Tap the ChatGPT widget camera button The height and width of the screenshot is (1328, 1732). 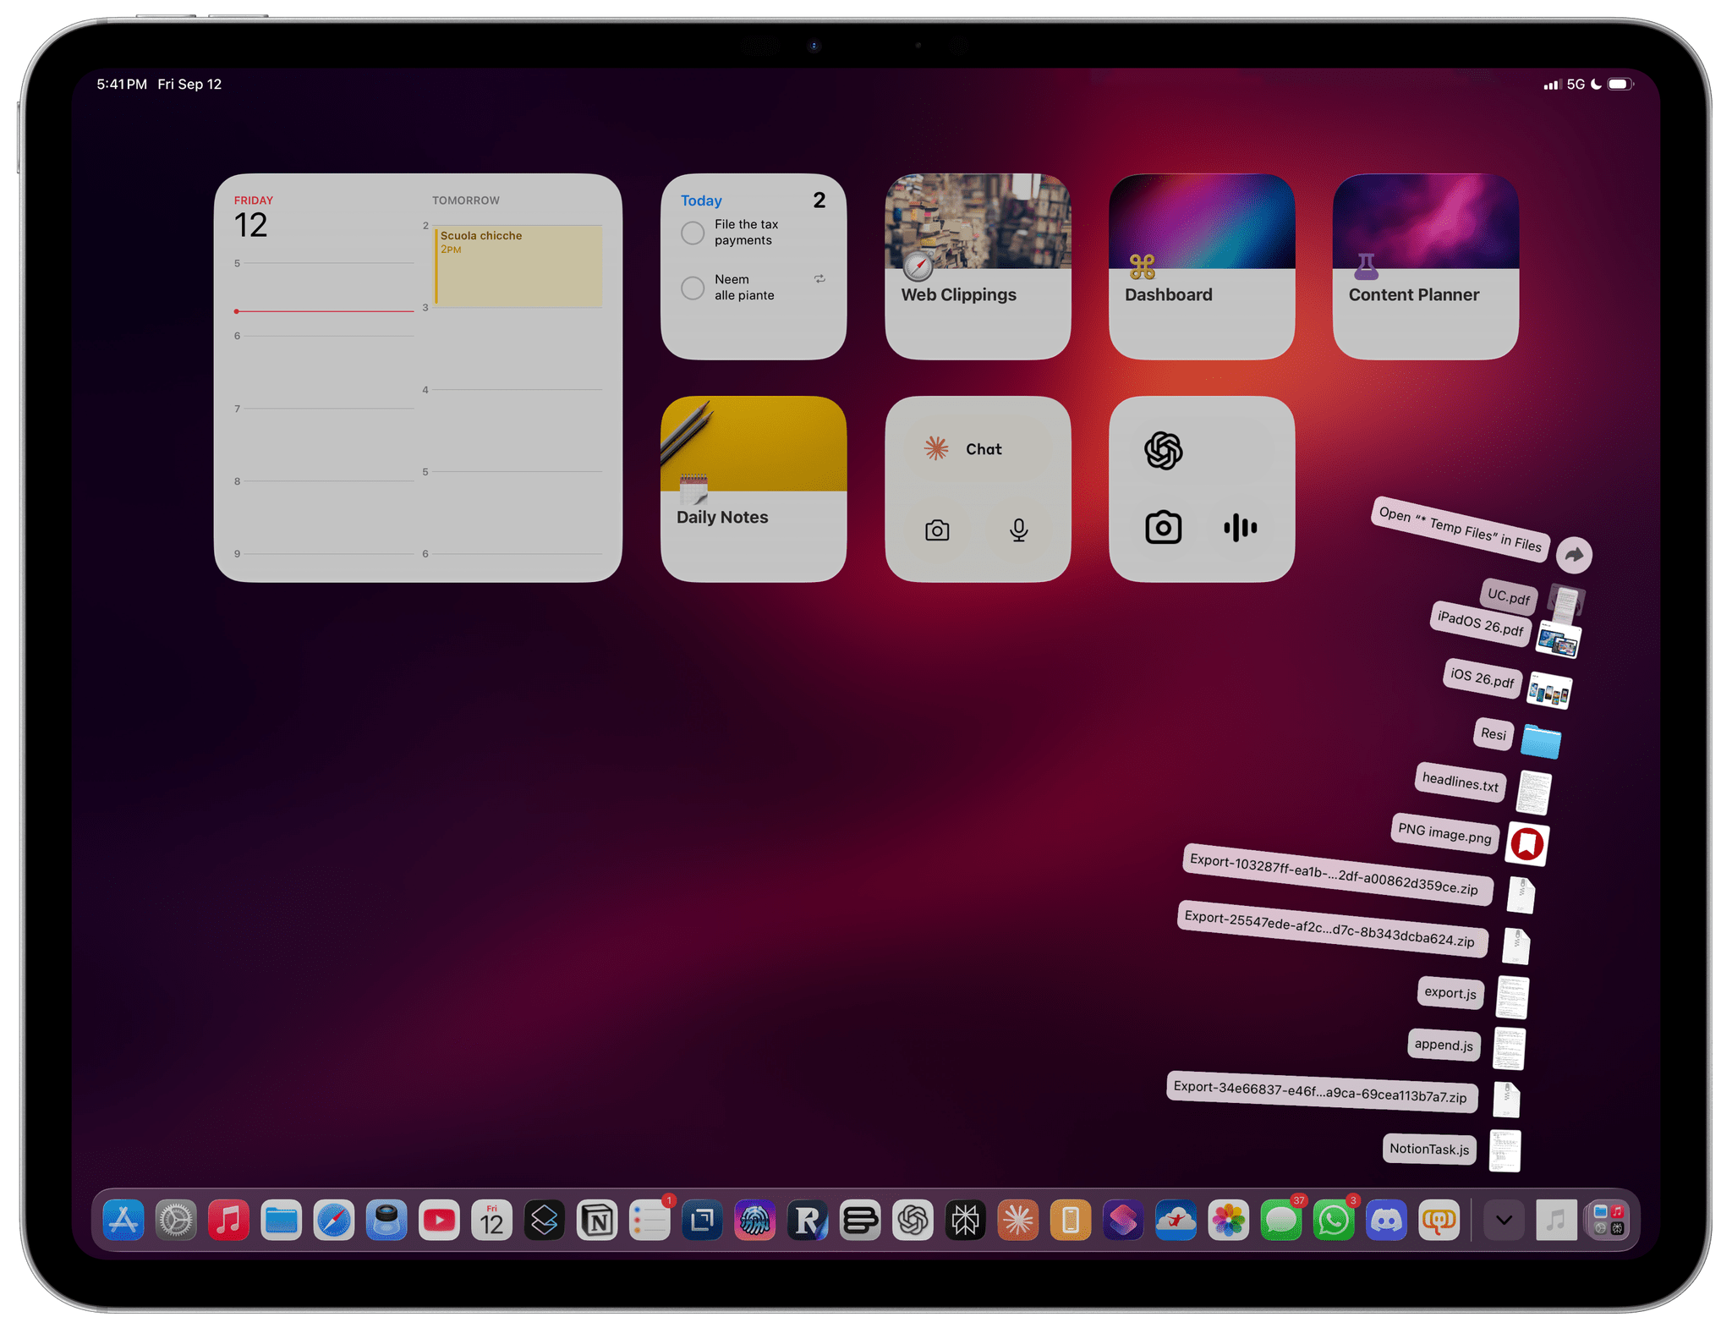click(x=1164, y=528)
